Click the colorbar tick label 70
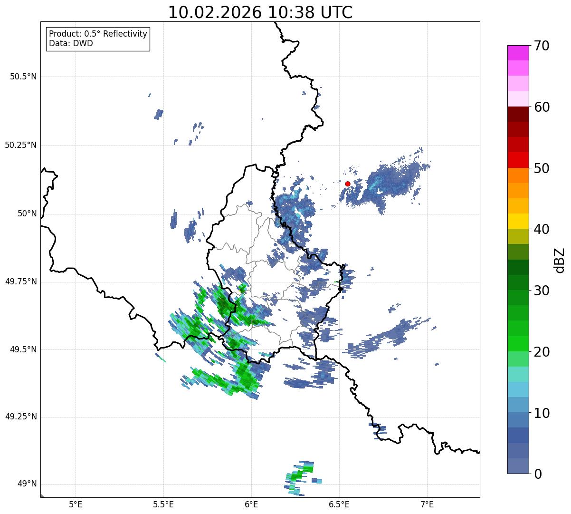Screen dimensions: 571x514 click(x=542, y=46)
